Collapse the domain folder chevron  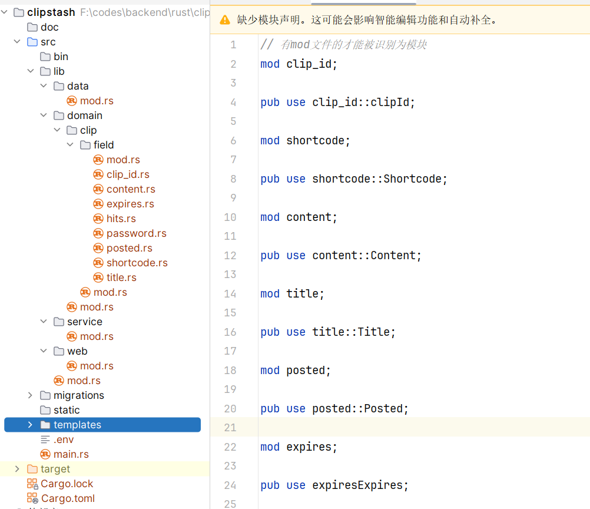(44, 115)
